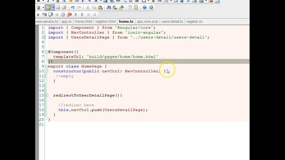285x160 pixels.
Task: Click the monitor icon in the run toolbar
Action: click(x=51, y=15)
